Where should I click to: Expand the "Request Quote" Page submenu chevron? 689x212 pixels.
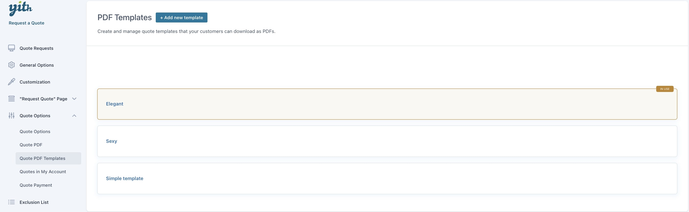tap(74, 99)
